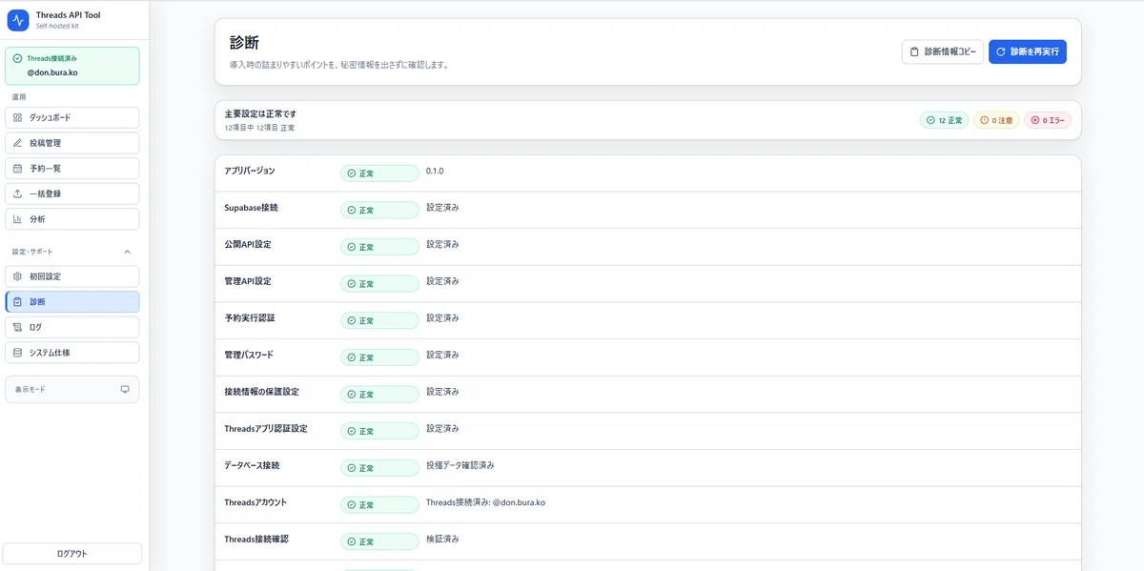
Task: Click the monitor icon in 表示モード
Action: tap(125, 389)
